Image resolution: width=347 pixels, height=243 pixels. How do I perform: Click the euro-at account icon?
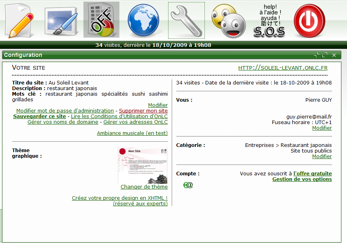[x=188, y=185]
